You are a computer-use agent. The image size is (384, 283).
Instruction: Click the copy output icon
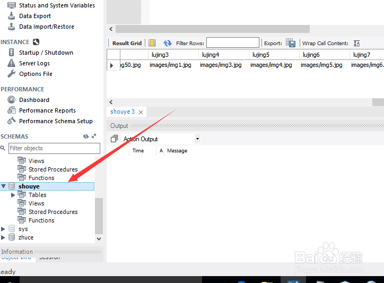[x=114, y=139]
